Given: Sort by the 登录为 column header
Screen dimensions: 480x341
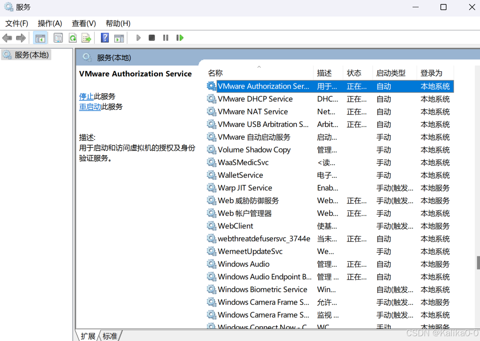Looking at the screenshot, I should pyautogui.click(x=435, y=73).
